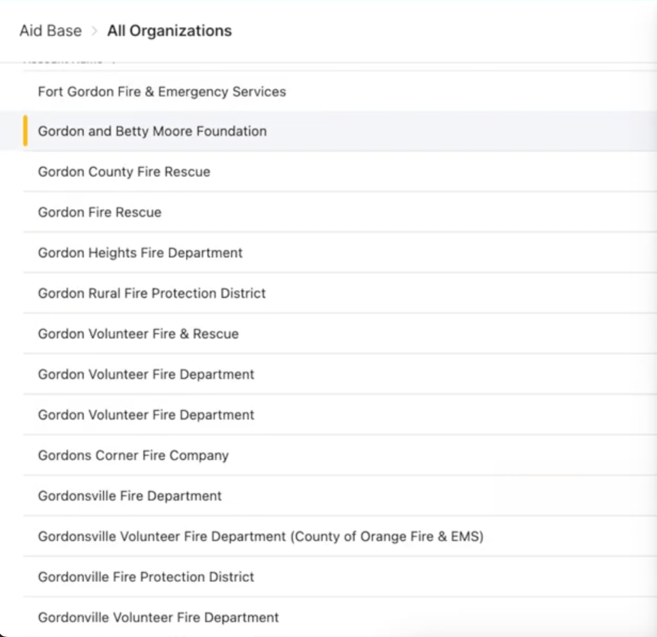Sort by the Account Name column header
The image size is (657, 637).
coord(63,61)
